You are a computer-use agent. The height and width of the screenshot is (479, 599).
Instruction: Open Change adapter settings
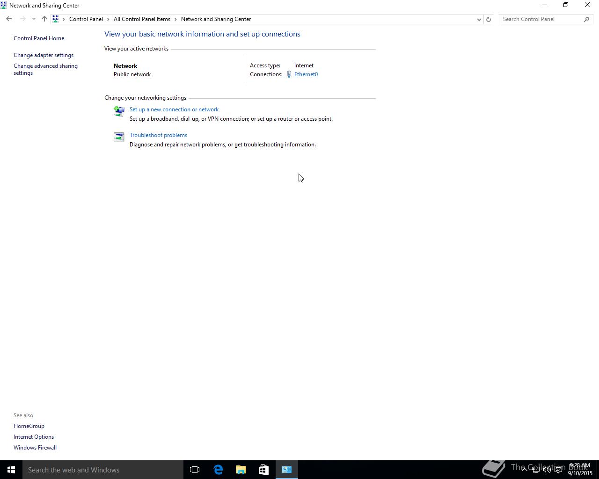(44, 55)
